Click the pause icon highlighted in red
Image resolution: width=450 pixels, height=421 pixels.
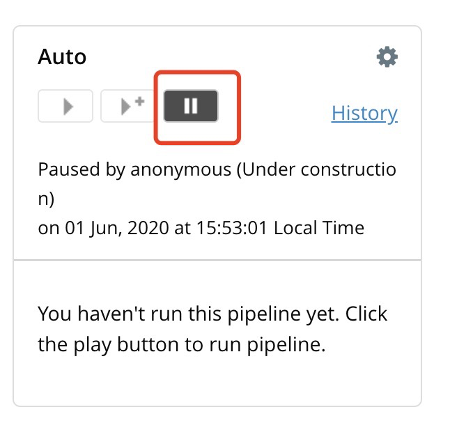coord(191,106)
